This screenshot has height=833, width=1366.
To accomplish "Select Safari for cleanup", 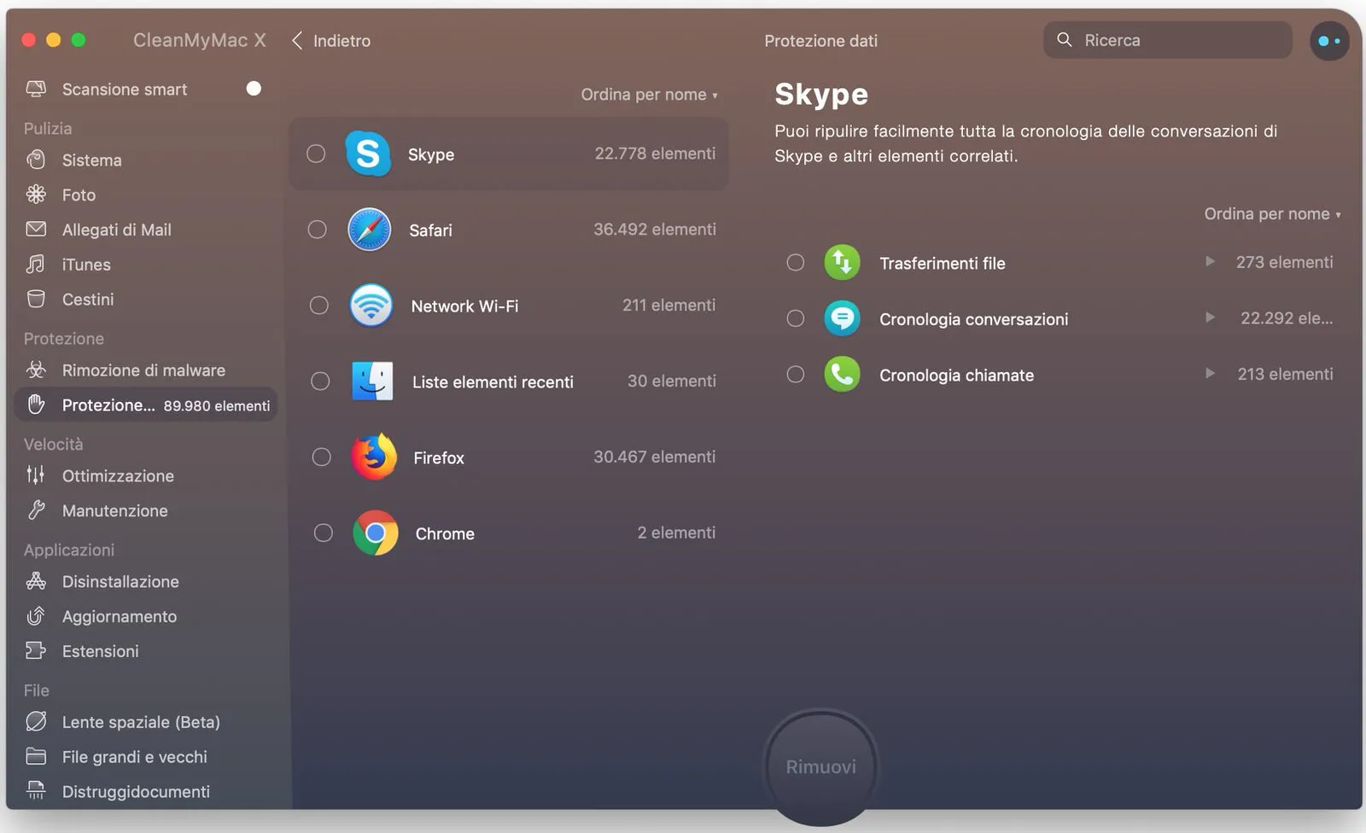I will click(317, 230).
